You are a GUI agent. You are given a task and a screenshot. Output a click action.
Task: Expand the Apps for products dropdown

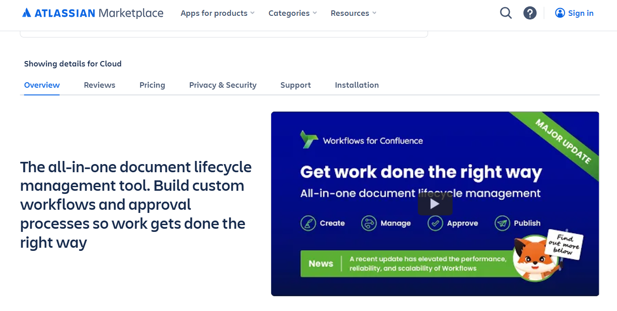click(x=217, y=13)
